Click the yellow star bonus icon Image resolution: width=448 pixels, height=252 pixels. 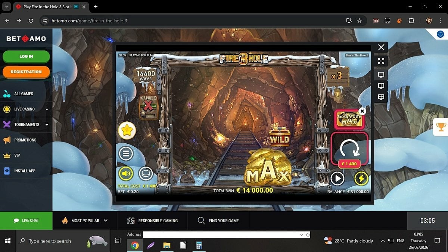pyautogui.click(x=127, y=130)
